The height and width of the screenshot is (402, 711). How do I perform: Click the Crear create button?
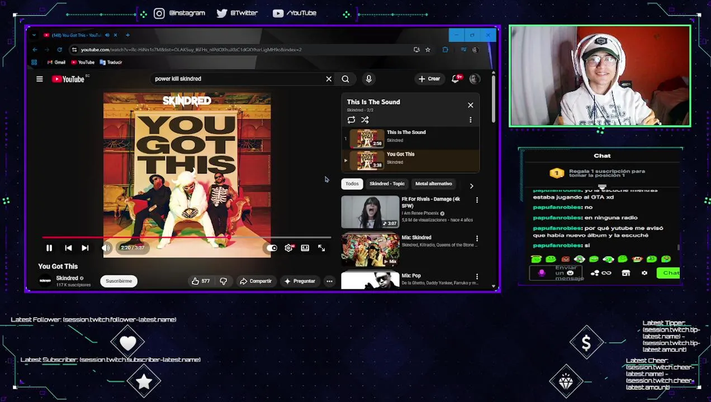tap(429, 79)
